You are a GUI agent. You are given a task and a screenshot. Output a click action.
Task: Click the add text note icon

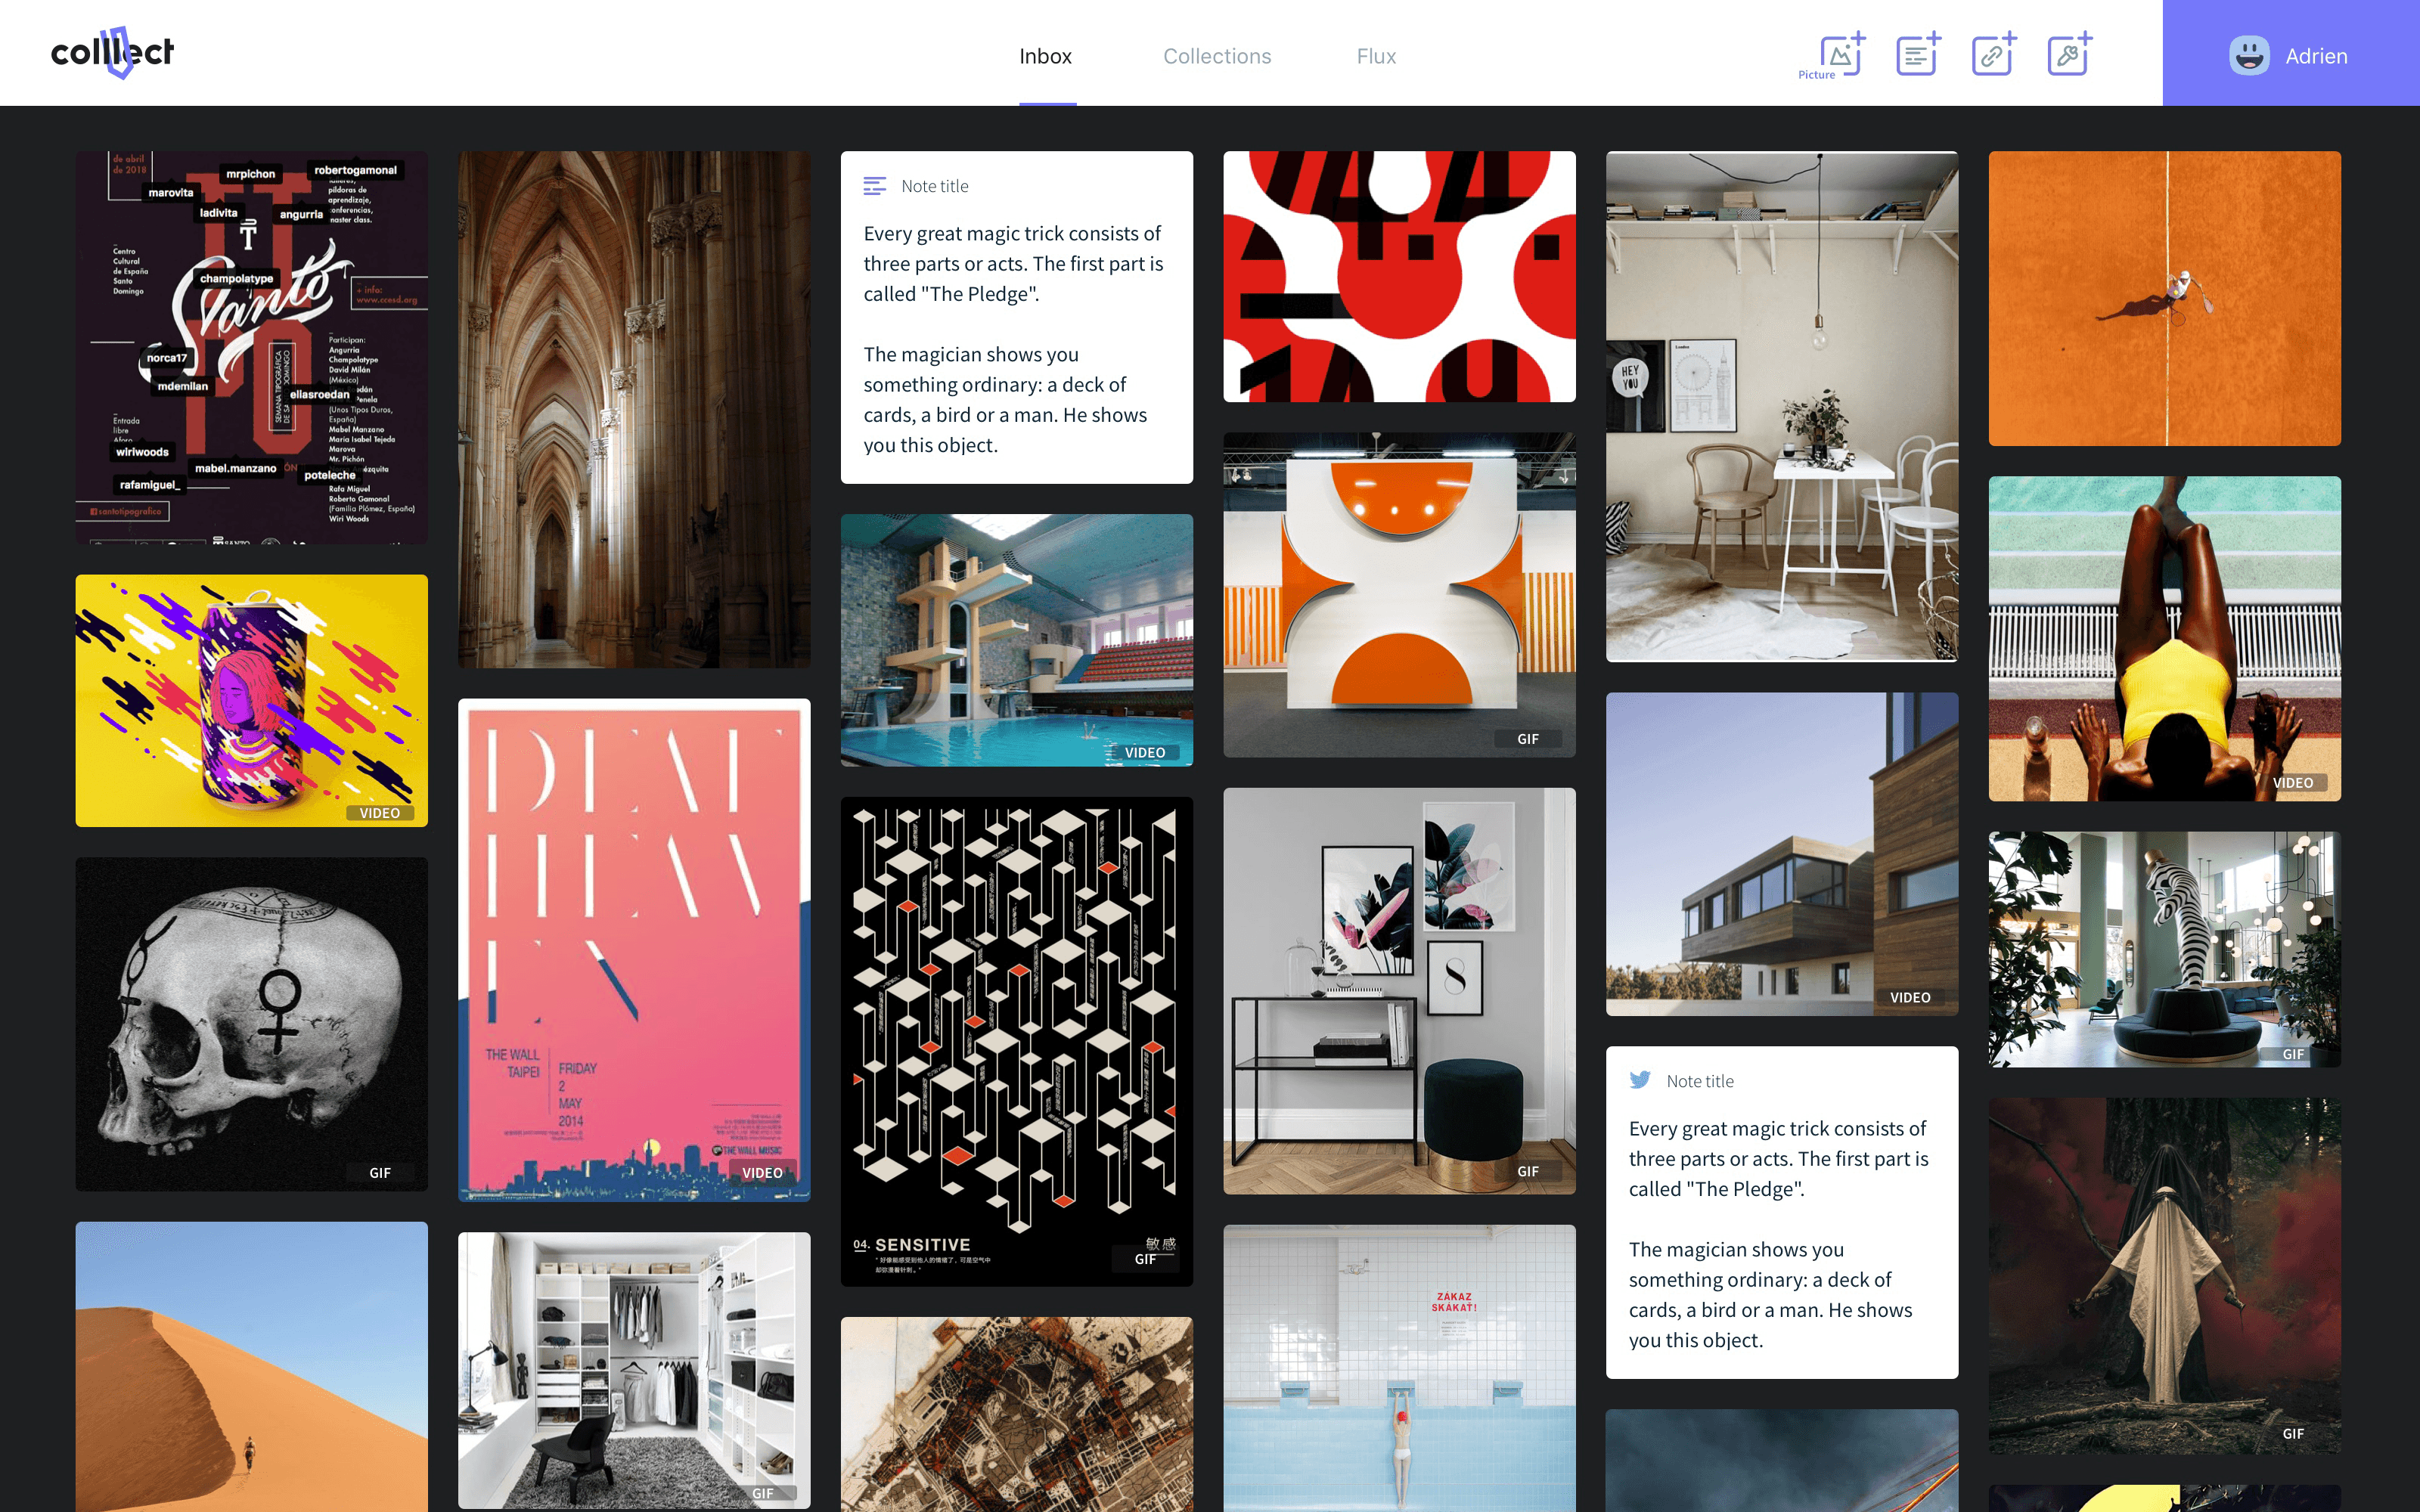click(1917, 54)
